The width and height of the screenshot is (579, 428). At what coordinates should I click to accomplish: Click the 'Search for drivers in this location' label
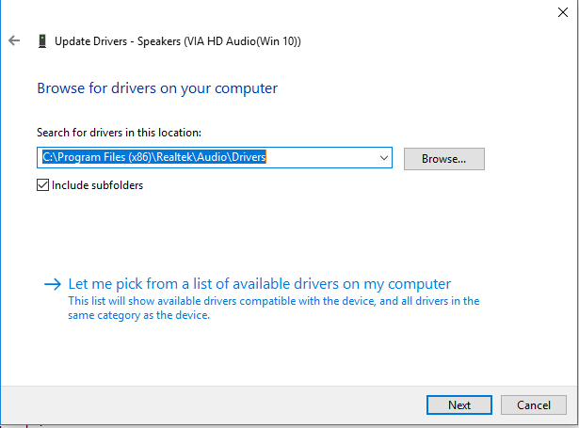point(119,133)
